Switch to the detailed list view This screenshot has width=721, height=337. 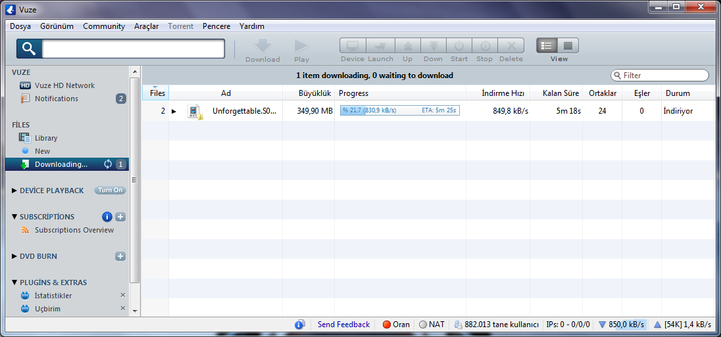(547, 45)
